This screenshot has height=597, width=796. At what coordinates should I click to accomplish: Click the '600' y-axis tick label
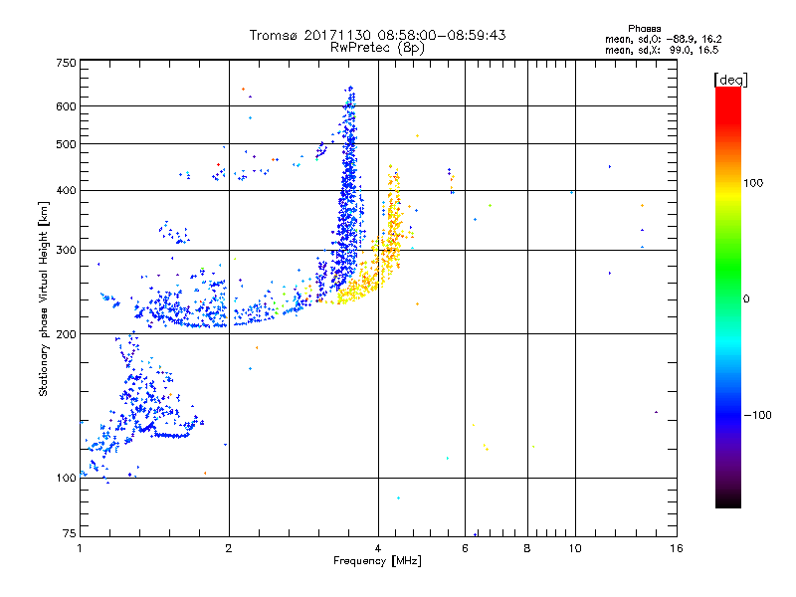[x=66, y=106]
